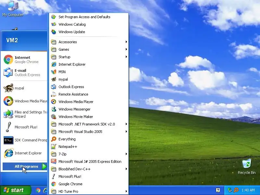Click the Everything tray icon near the clock
The width and height of the screenshot is (260, 195).
click(x=236, y=190)
